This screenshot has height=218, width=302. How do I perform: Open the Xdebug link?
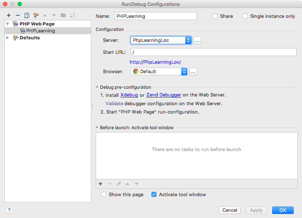click(129, 95)
